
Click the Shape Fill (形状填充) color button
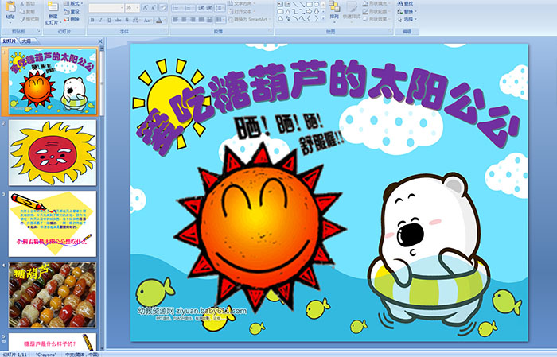coord(376,3)
